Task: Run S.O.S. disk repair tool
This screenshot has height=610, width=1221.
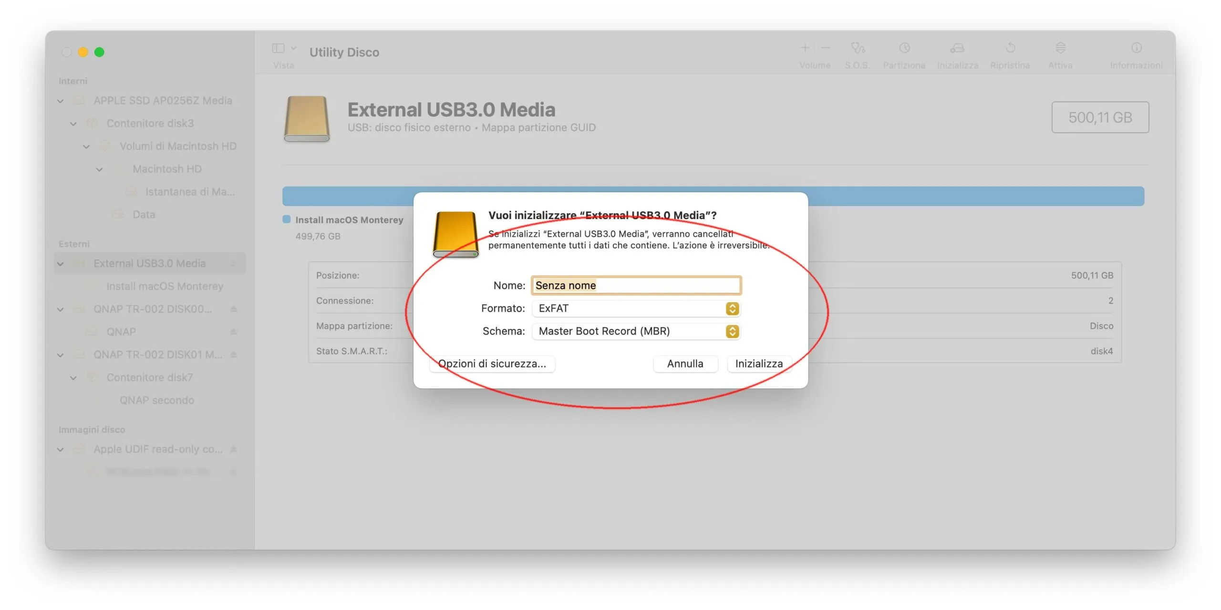Action: tap(857, 53)
